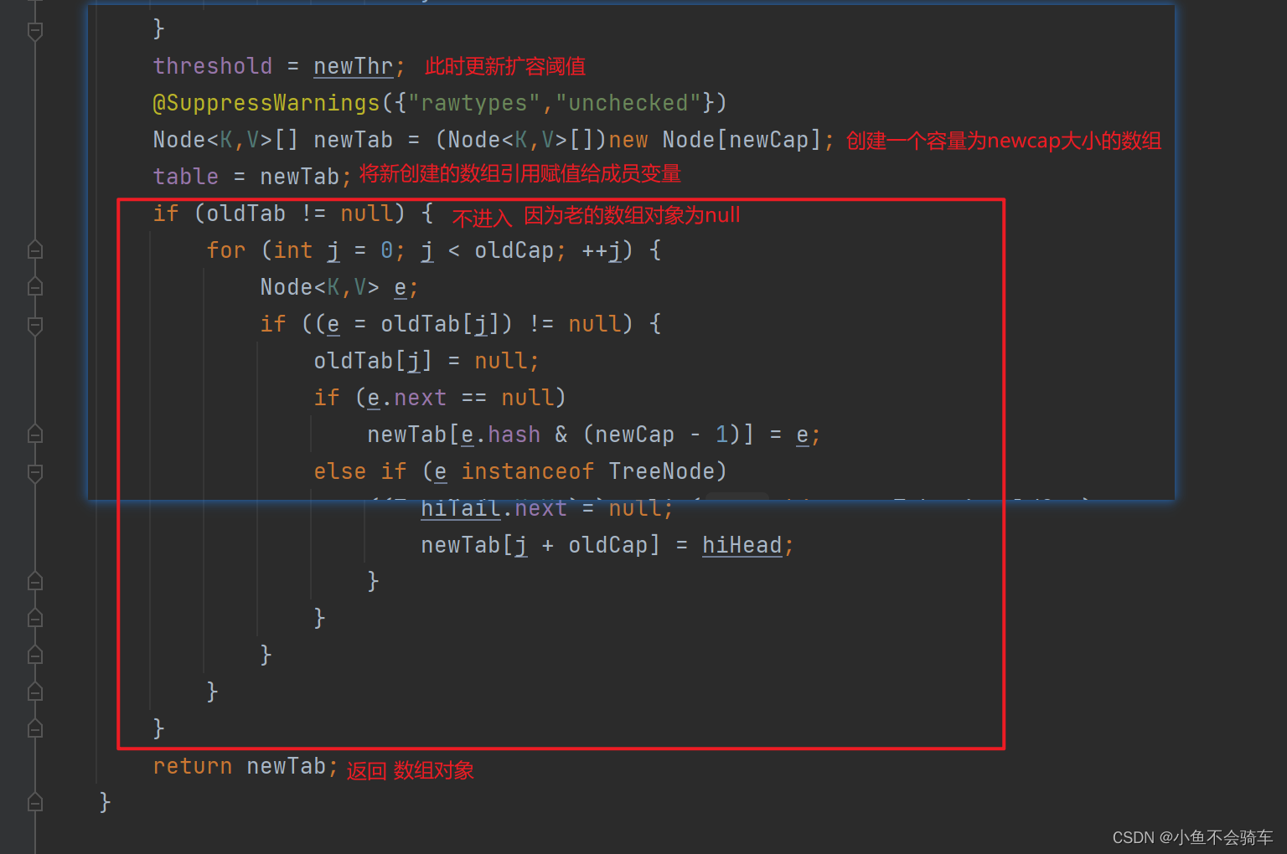
Task: Click the underlined 'hiTail' variable
Action: coord(461,508)
